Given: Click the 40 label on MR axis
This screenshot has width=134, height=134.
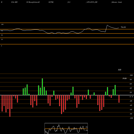Looking at the screenshot, I should tap(131, 88).
